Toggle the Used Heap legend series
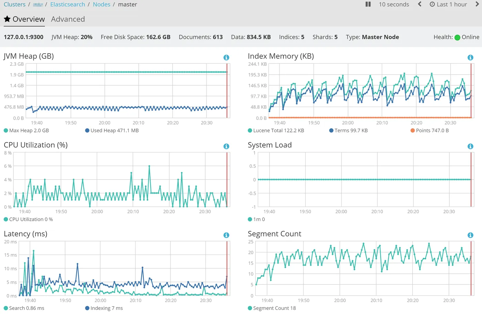Screen dimensions: 482x314 (112, 130)
